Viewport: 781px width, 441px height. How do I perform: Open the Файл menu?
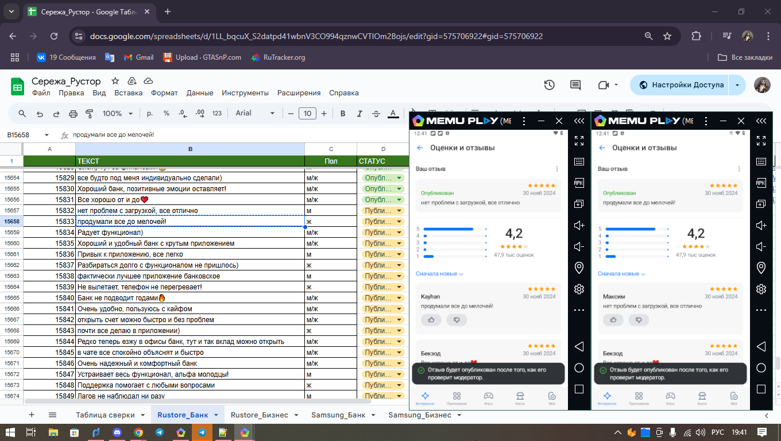point(41,92)
